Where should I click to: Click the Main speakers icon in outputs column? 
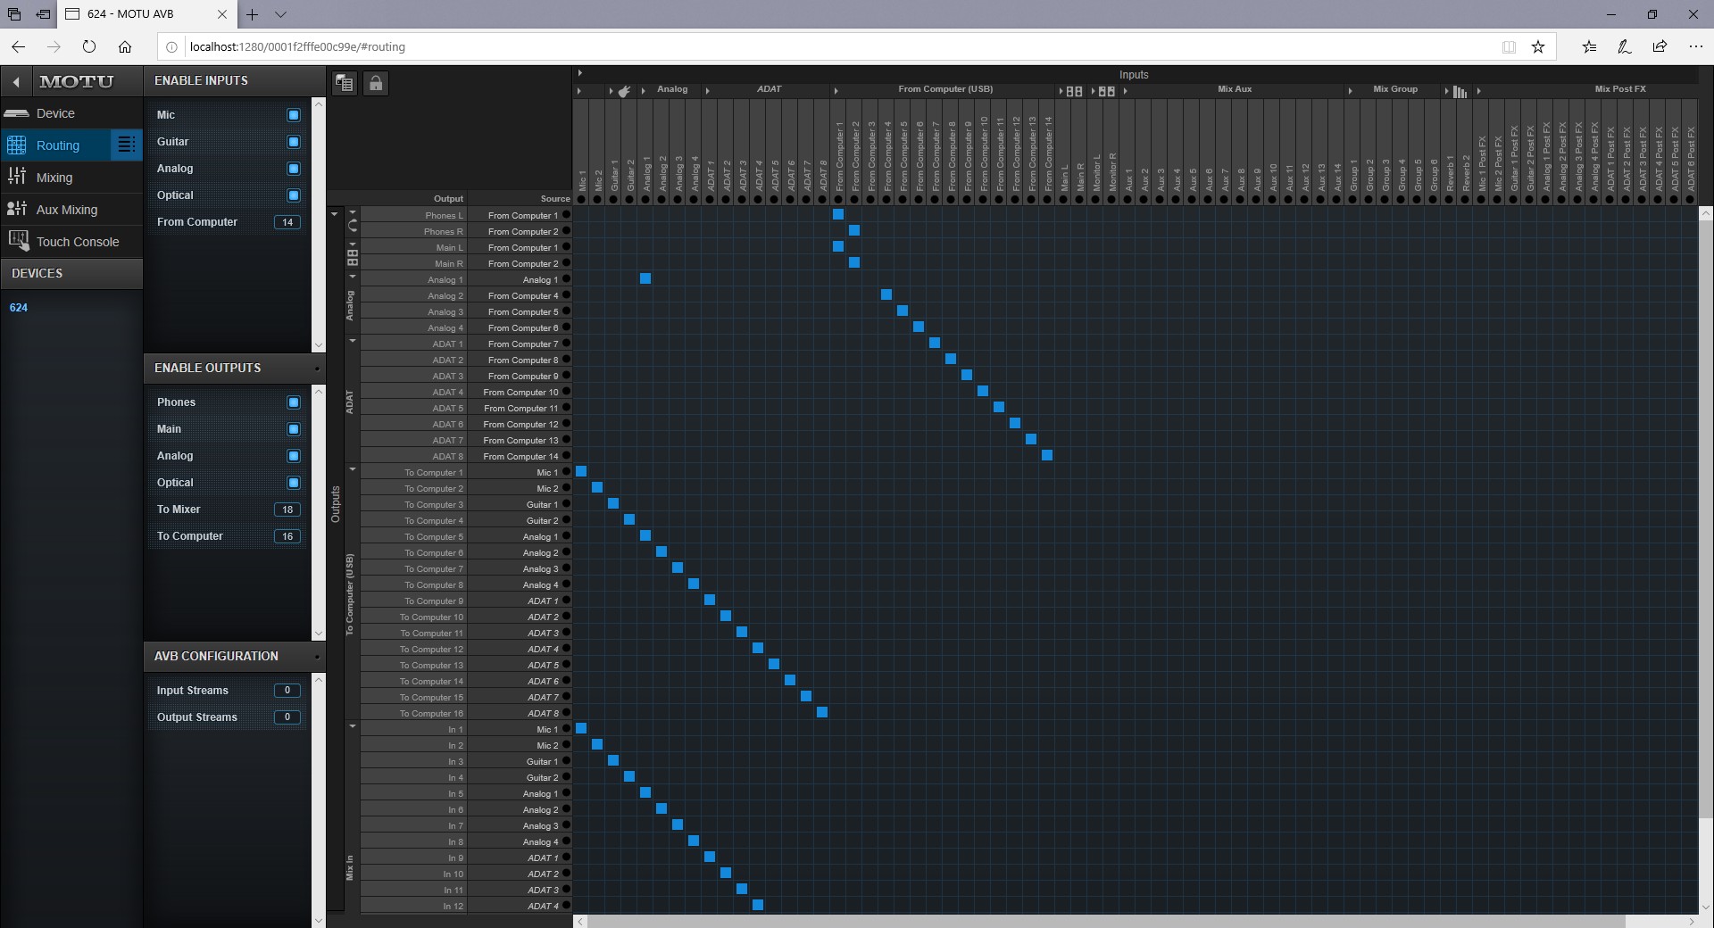point(353,257)
